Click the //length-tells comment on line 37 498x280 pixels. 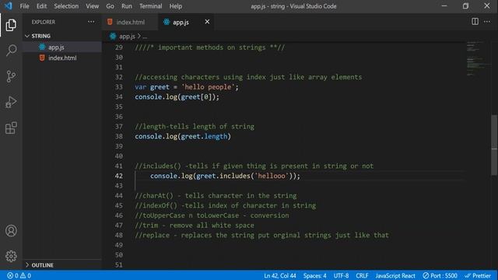[x=195, y=127]
